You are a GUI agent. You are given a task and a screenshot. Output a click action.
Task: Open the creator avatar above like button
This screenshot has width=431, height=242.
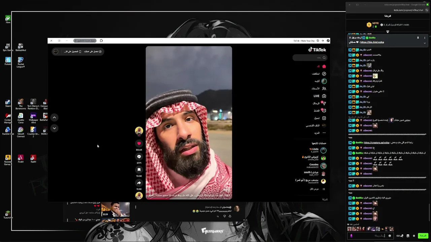point(139,131)
